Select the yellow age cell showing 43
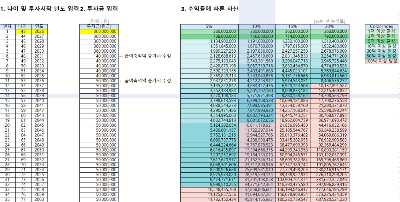 click(23, 31)
